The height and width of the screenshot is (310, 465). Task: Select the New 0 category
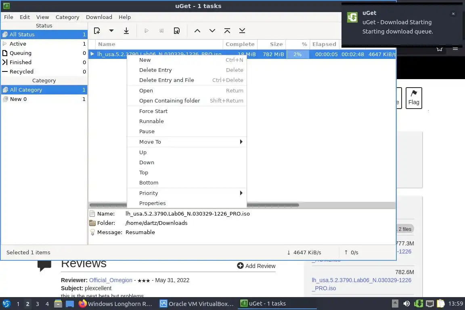coord(44,99)
